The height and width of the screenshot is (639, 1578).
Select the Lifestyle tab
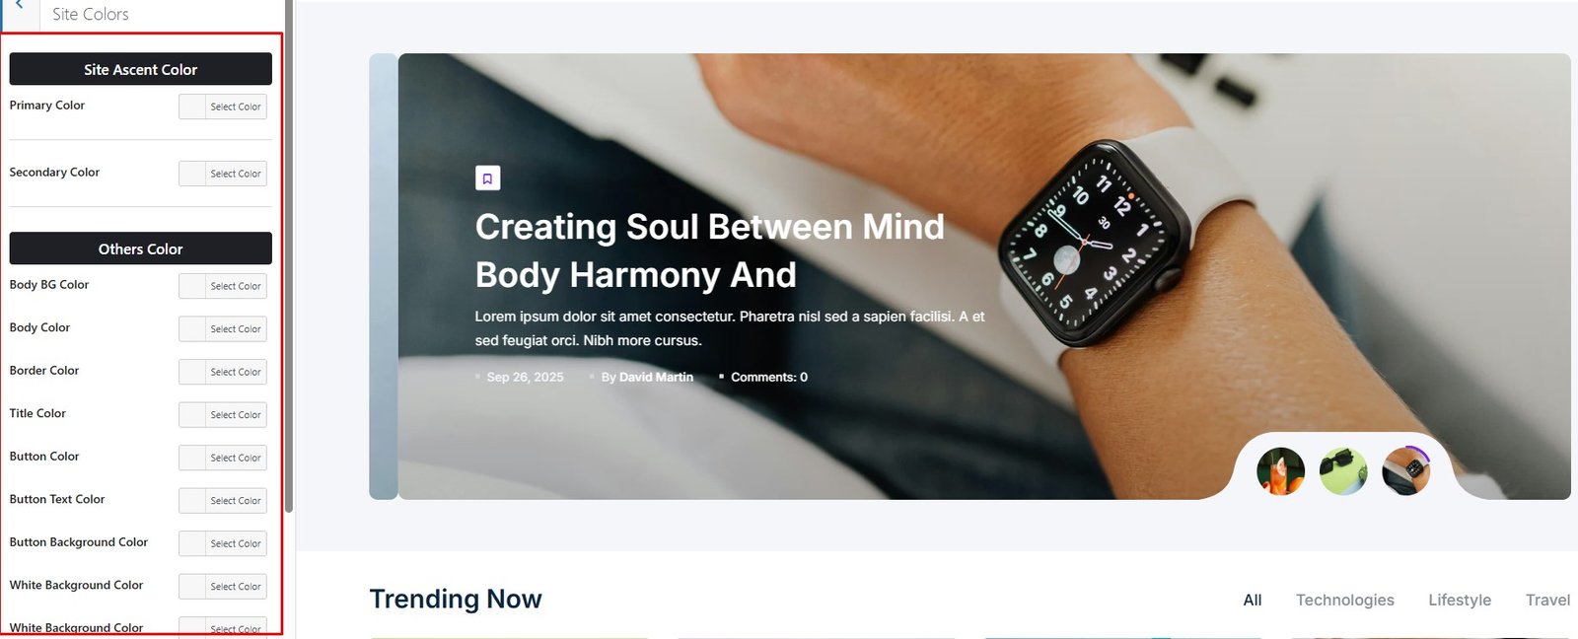(1460, 600)
